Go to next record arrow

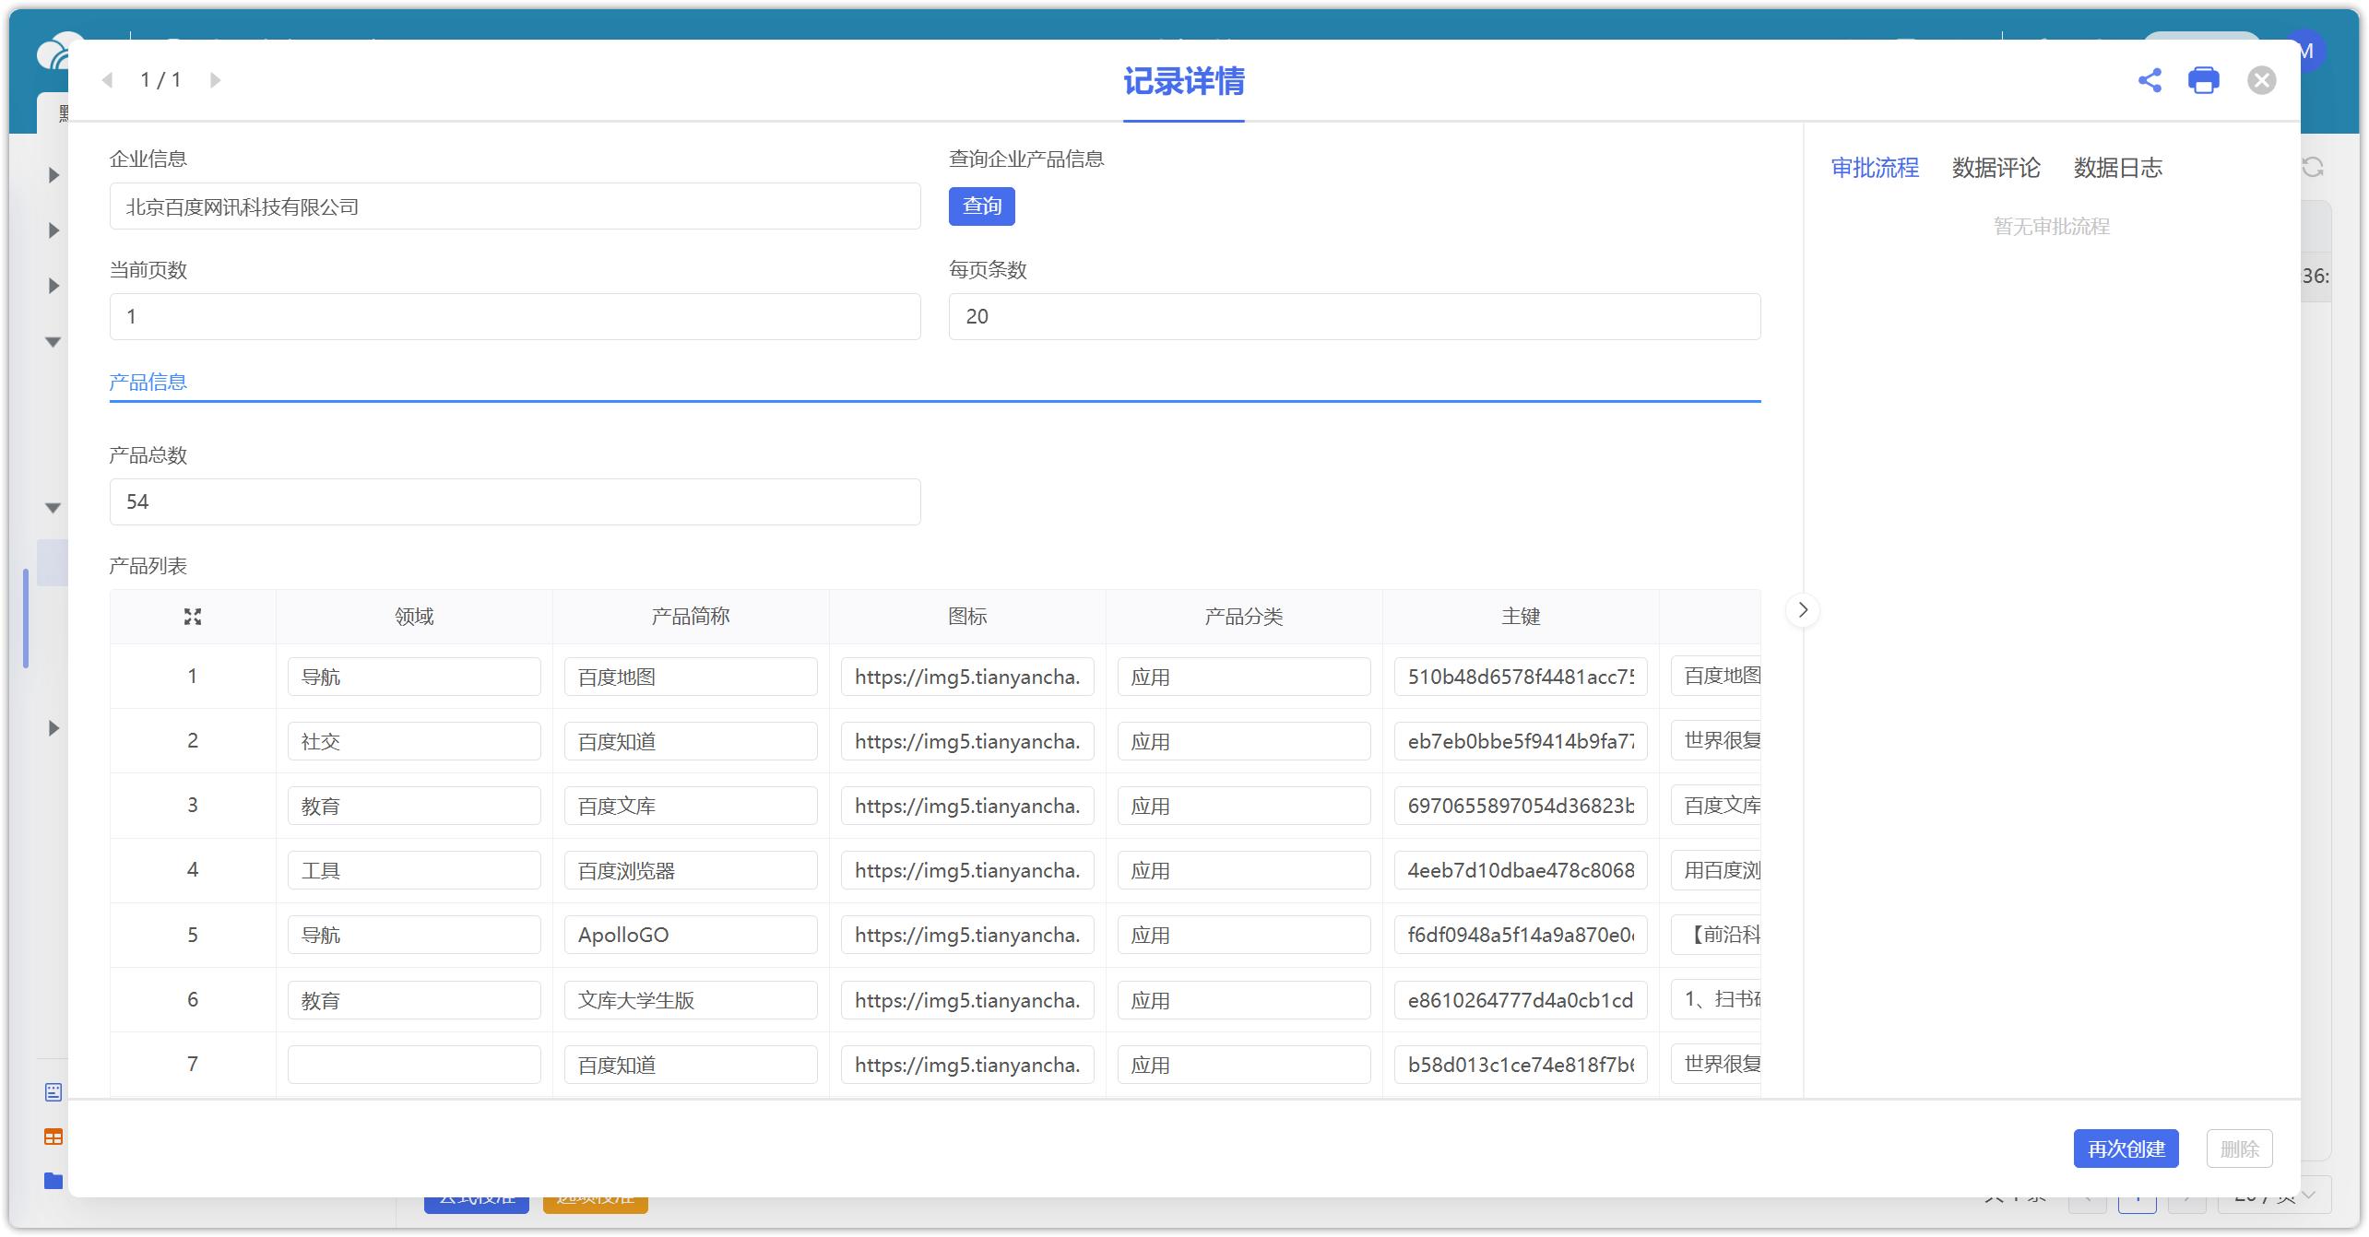[215, 80]
